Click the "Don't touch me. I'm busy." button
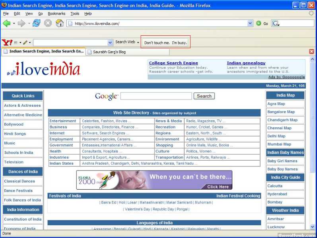317x238 pixels. pos(165,43)
